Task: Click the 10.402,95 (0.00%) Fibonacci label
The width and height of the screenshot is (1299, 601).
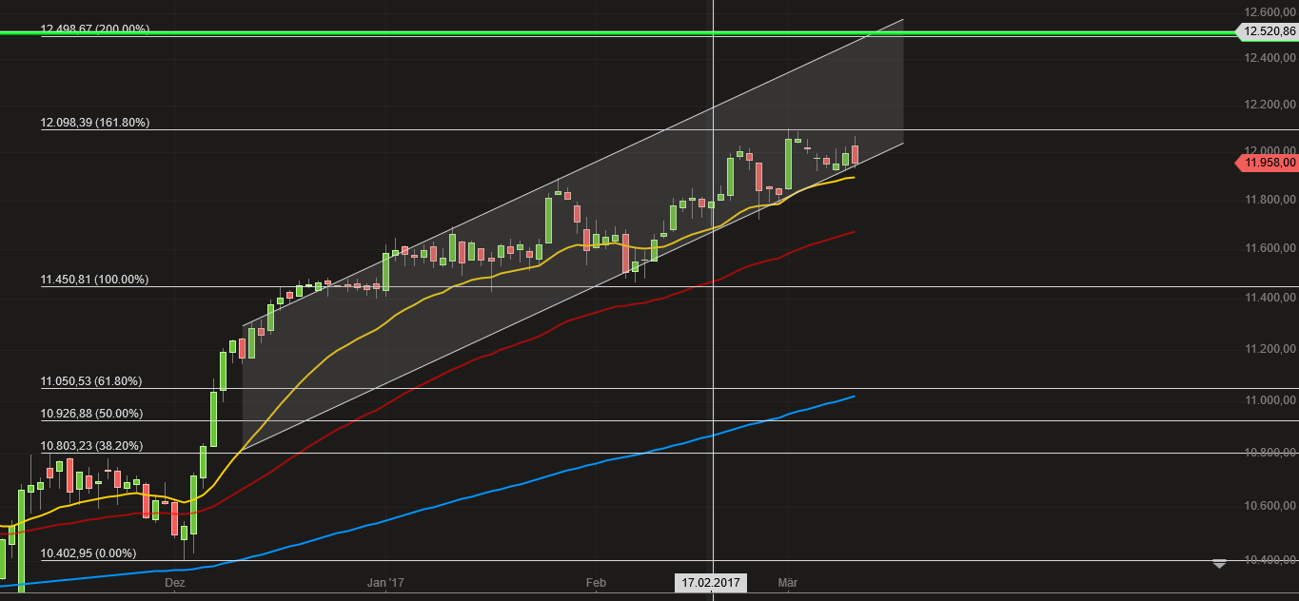Action: point(87,553)
